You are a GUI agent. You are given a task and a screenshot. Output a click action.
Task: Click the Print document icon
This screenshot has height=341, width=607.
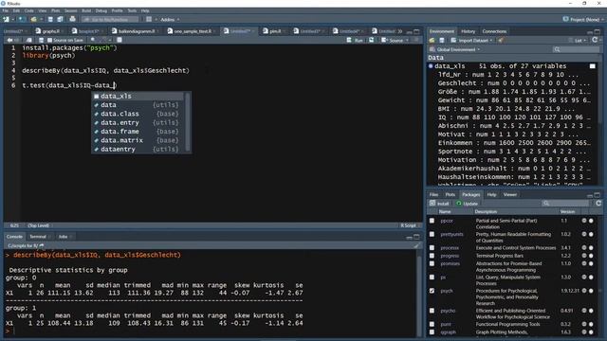point(72,19)
